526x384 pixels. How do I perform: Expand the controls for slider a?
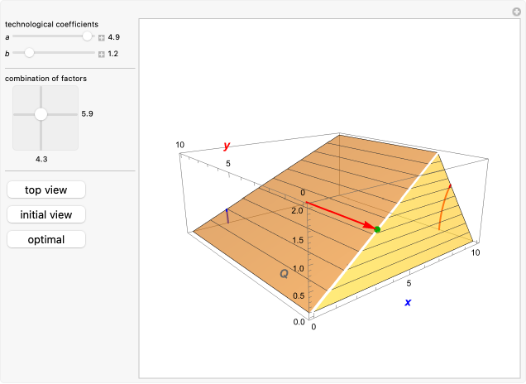point(102,37)
